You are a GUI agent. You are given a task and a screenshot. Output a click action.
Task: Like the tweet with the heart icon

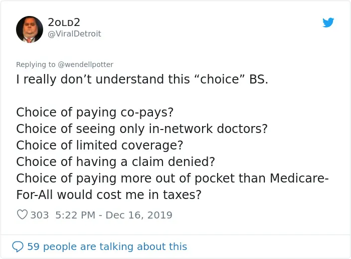click(x=22, y=214)
